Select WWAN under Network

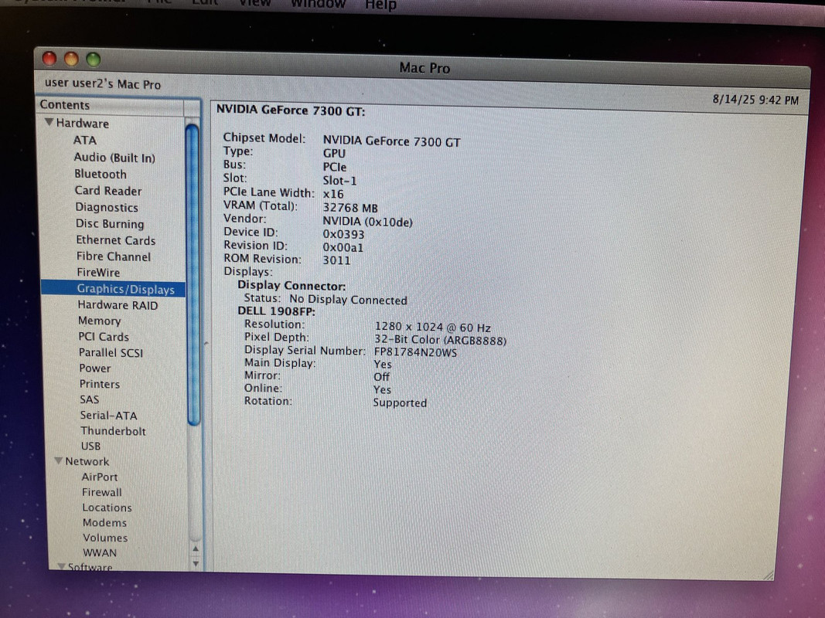tap(100, 552)
